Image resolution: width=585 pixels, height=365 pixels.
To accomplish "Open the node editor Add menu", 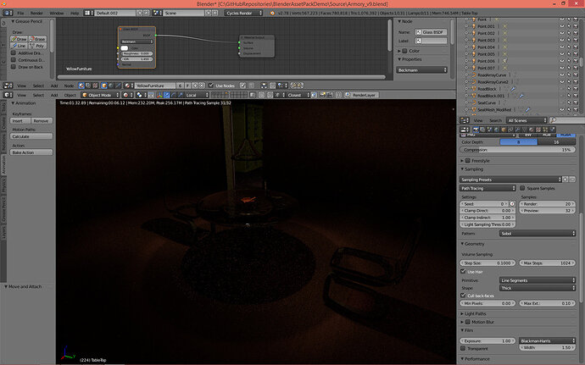I will pos(54,86).
